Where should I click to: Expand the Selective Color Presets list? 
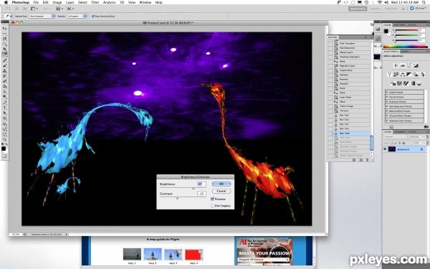point(404,121)
